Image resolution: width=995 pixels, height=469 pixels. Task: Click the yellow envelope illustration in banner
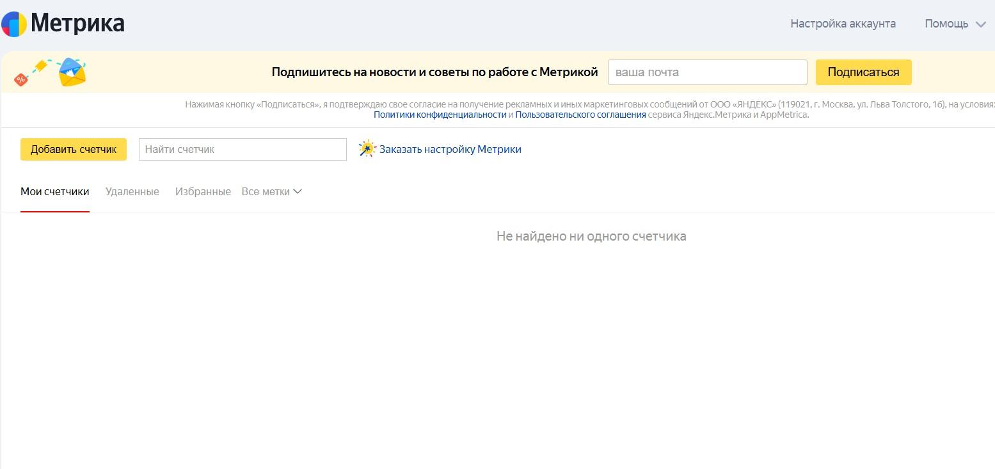pos(71,72)
